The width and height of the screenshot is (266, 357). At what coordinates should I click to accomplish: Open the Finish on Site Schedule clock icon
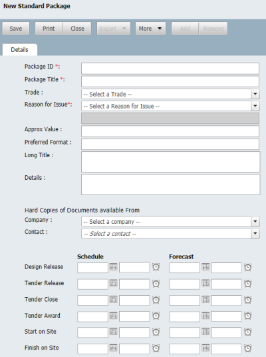[156, 348]
